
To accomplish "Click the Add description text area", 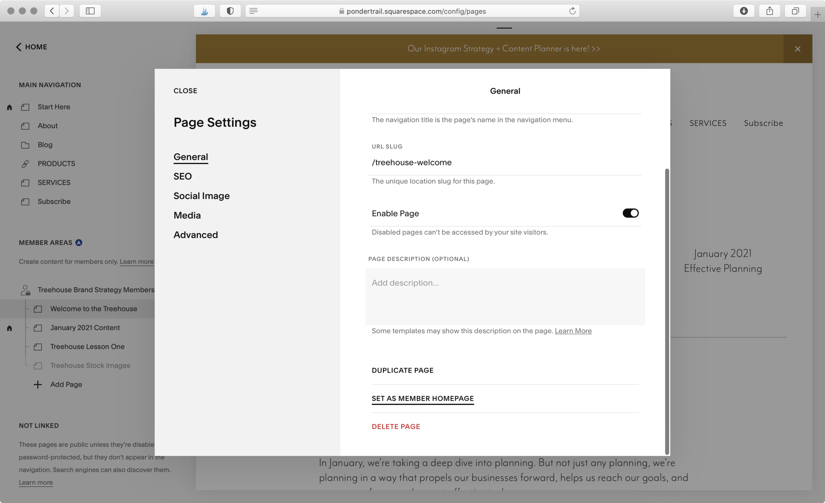I will click(505, 297).
